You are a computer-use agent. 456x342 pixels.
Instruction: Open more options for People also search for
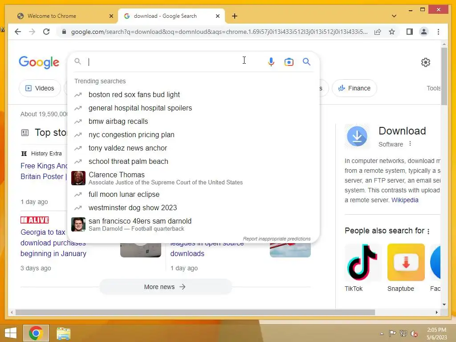coord(428,231)
